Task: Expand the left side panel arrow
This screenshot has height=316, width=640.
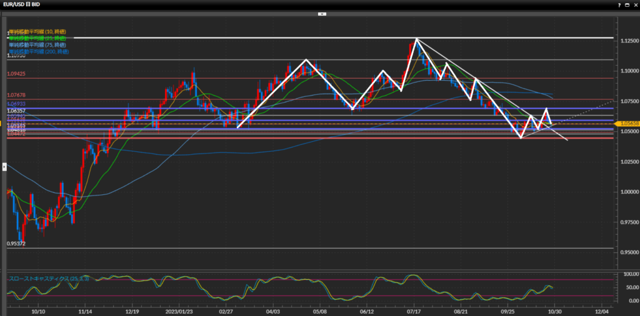Action: (4, 166)
